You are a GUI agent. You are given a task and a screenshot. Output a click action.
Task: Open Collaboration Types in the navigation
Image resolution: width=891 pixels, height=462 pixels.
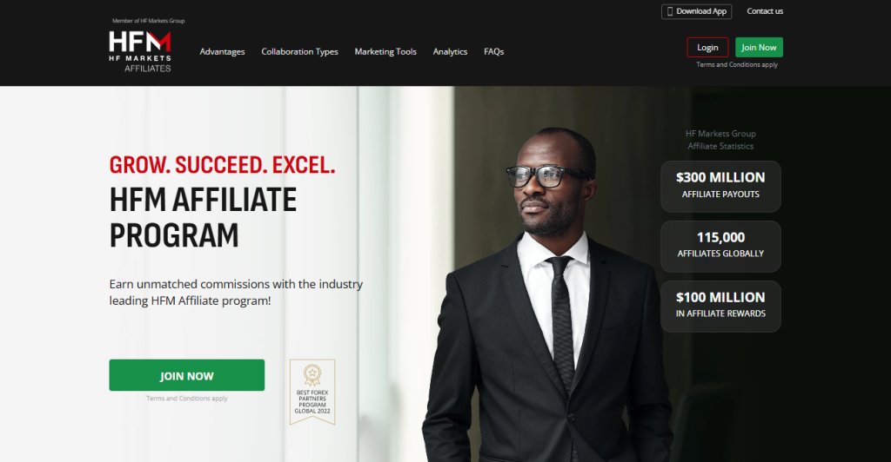click(x=299, y=51)
